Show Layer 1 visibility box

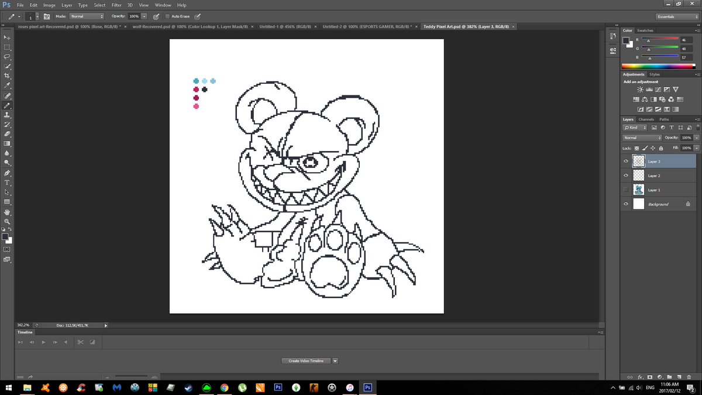pyautogui.click(x=626, y=190)
